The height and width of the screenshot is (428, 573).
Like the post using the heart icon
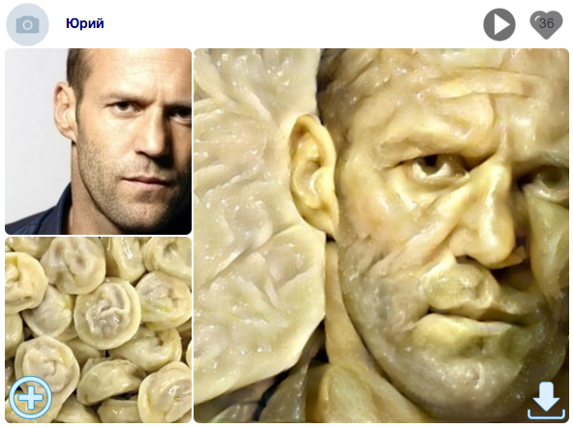(546, 24)
